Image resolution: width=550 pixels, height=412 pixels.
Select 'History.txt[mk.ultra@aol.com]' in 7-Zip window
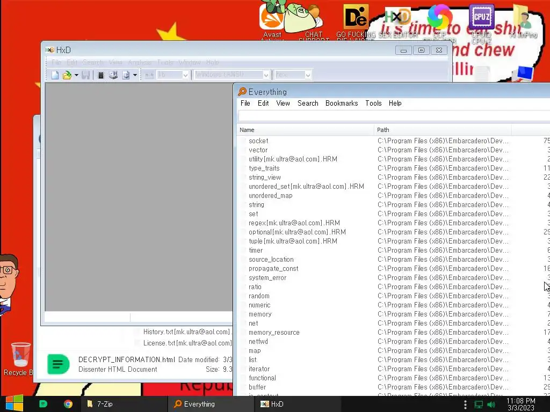pos(187,332)
